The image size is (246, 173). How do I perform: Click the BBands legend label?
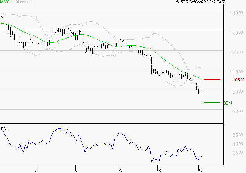pos(22,2)
